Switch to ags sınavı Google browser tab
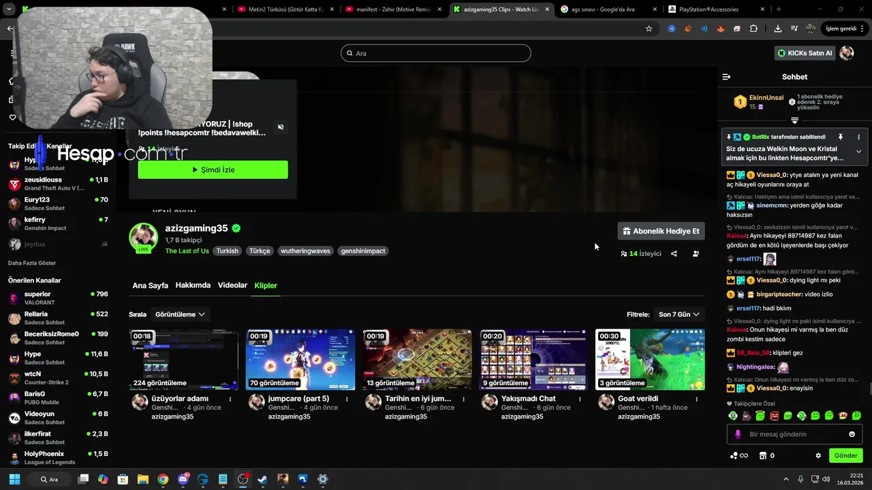Viewport: 872px width, 490px height. 608,10
